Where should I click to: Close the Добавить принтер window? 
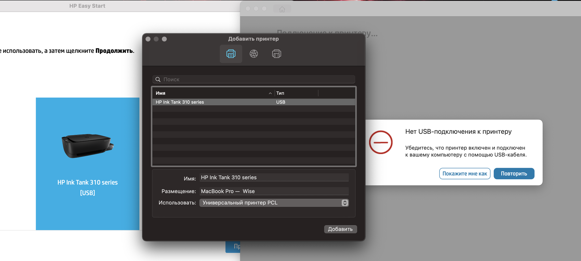click(x=148, y=39)
